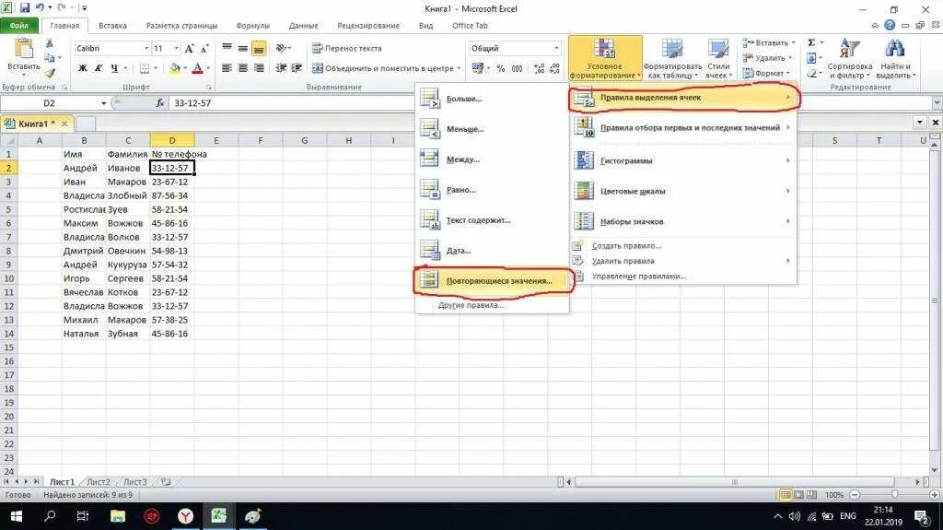Center text horizontally
Viewport: 943px width, 530px height.
pos(242,68)
